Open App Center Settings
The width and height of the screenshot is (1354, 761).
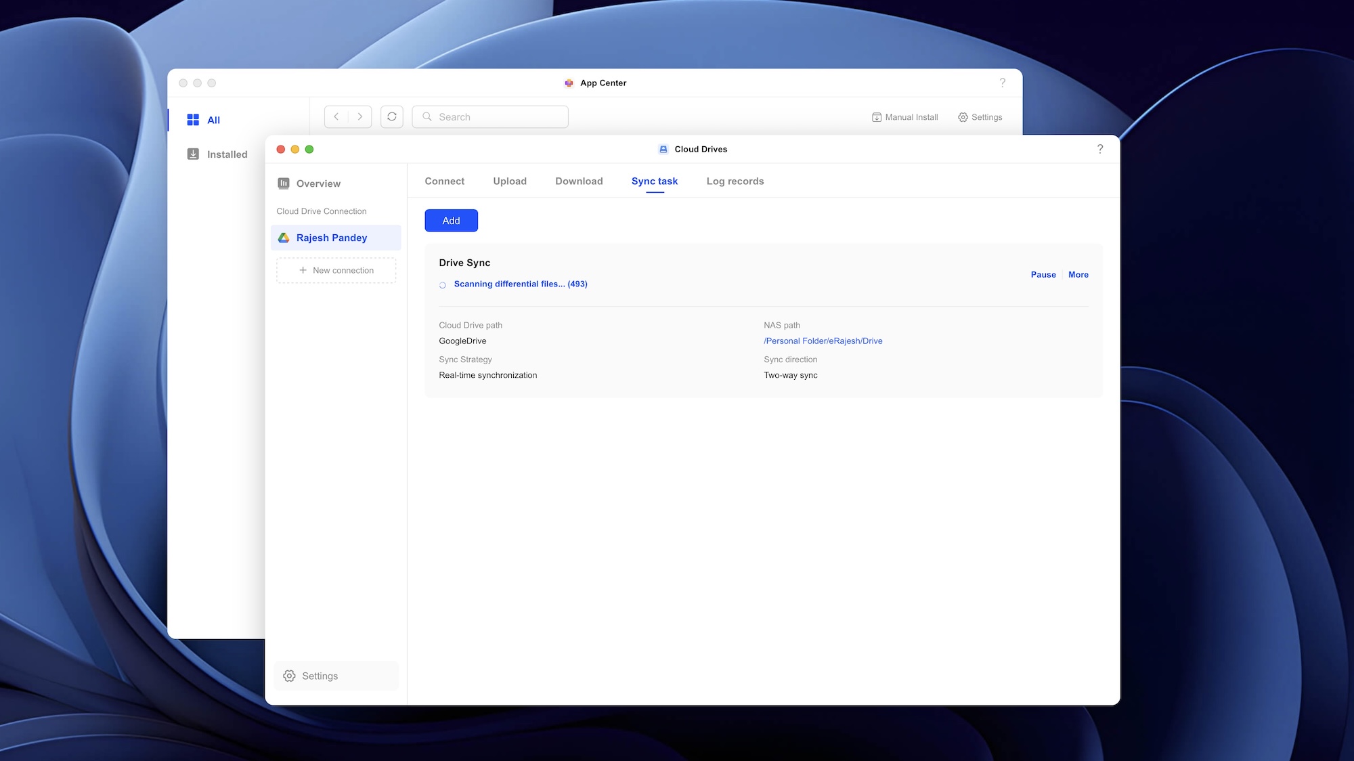(980, 116)
